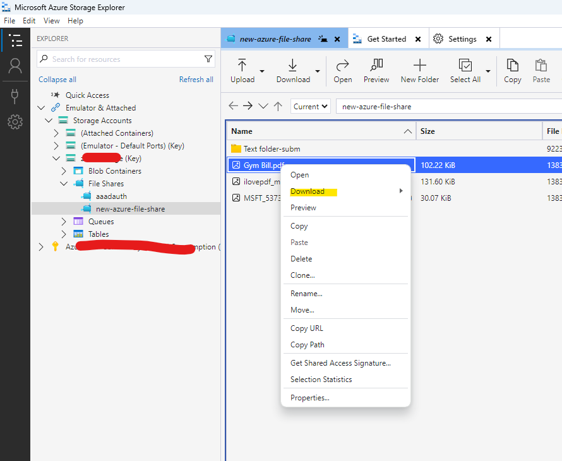Open the Download toolbar dropdown arrow
This screenshot has height=461, width=562.
pos(318,71)
